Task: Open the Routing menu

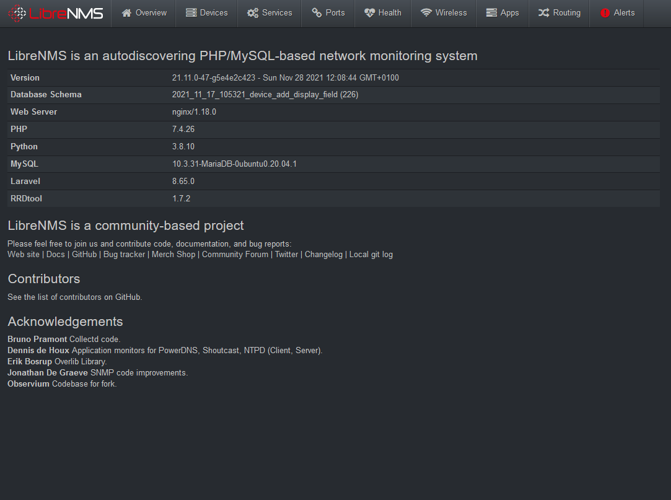Action: (559, 13)
